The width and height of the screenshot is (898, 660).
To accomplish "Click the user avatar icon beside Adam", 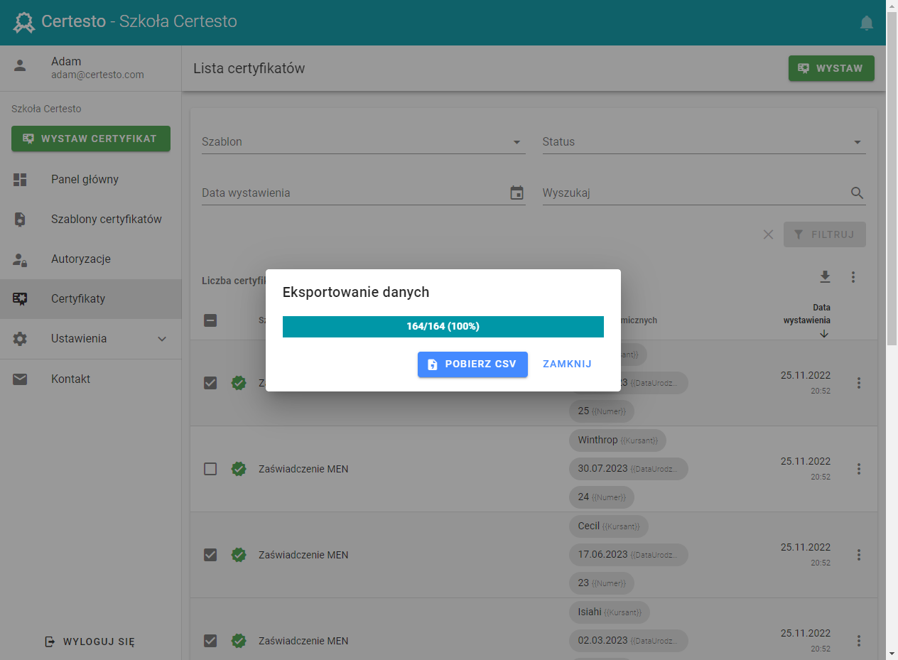I will pyautogui.click(x=20, y=66).
